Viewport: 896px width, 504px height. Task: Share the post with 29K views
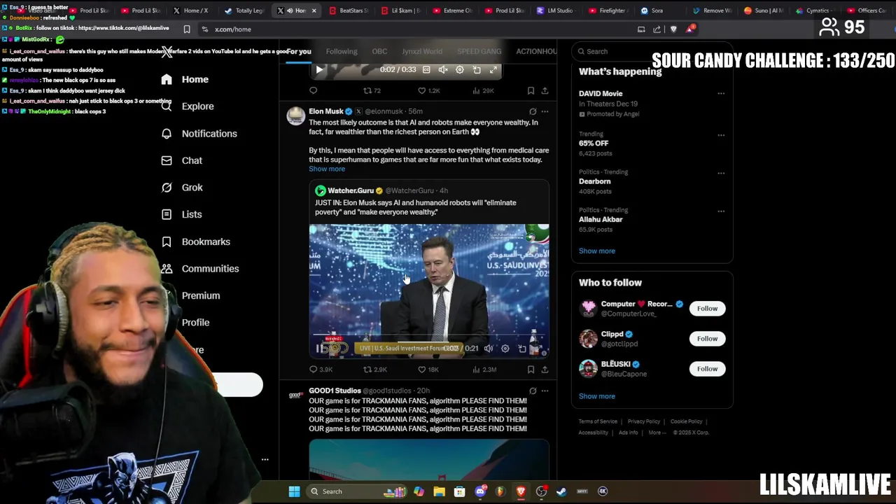[545, 90]
